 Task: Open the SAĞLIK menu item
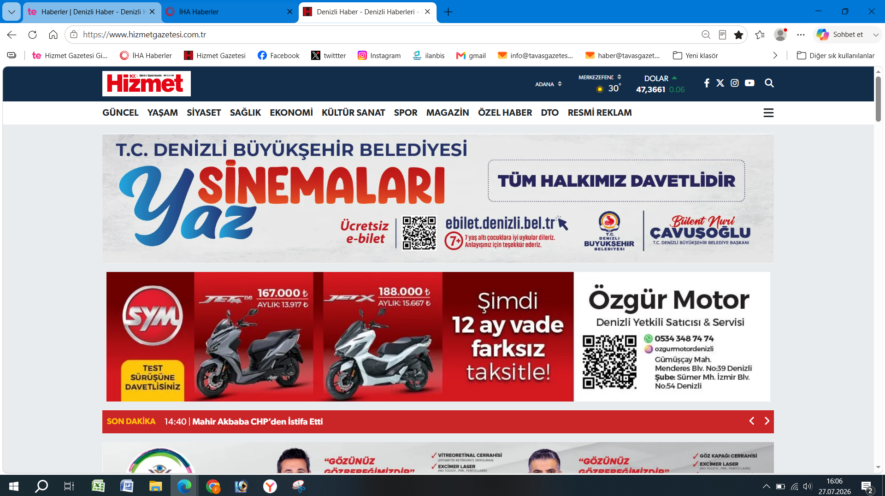click(245, 113)
